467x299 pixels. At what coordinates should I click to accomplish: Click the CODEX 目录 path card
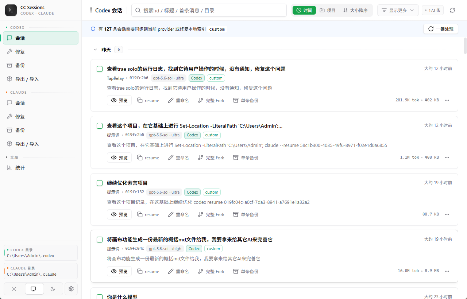click(x=41, y=253)
